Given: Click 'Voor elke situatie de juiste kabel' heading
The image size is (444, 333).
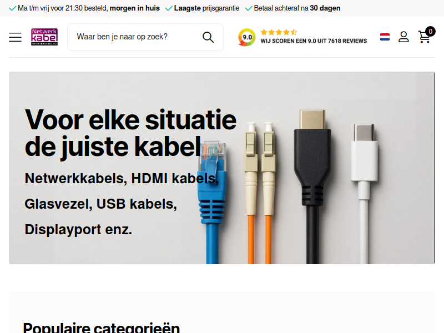Looking at the screenshot, I should (130, 133).
